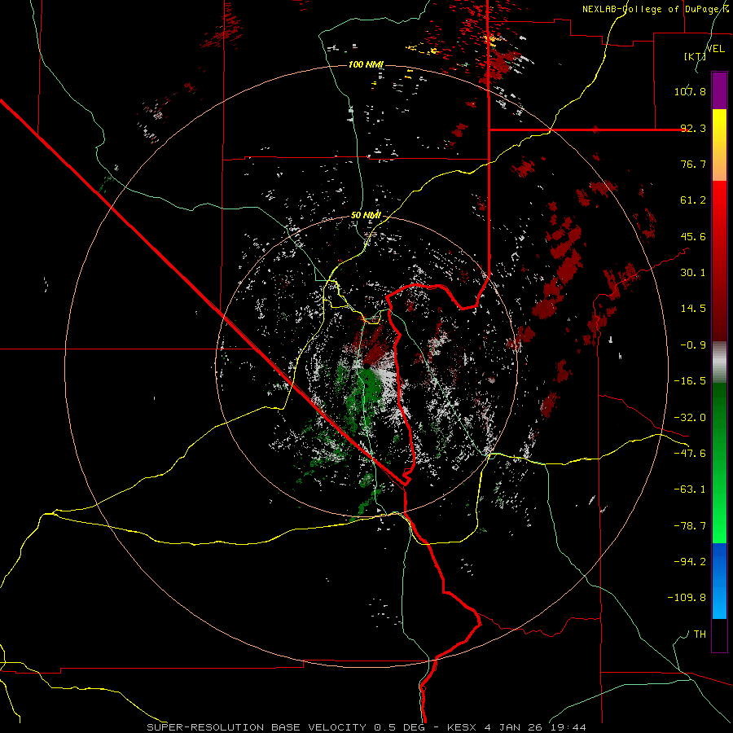Select the 30.1 value on velocity scale
This screenshot has height=733, width=733.
point(693,273)
